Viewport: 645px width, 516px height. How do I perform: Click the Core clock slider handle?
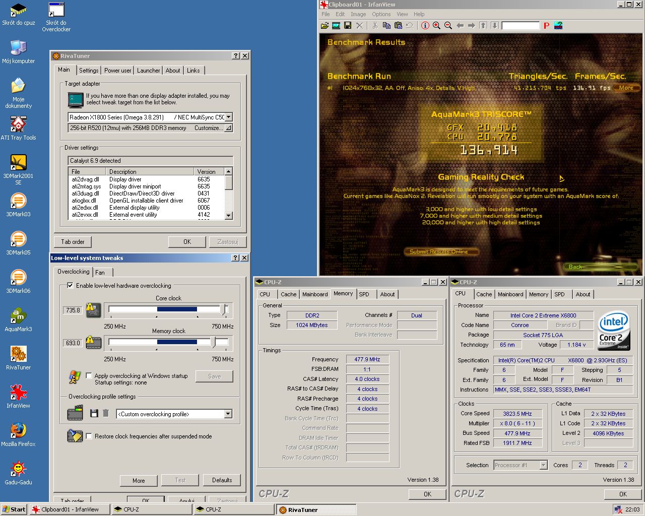coord(225,309)
